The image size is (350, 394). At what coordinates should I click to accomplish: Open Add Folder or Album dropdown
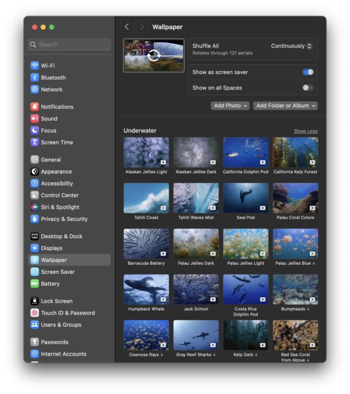coord(285,106)
